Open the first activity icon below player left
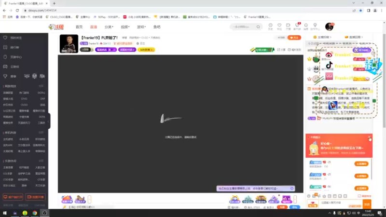 pyautogui.click(x=67, y=199)
